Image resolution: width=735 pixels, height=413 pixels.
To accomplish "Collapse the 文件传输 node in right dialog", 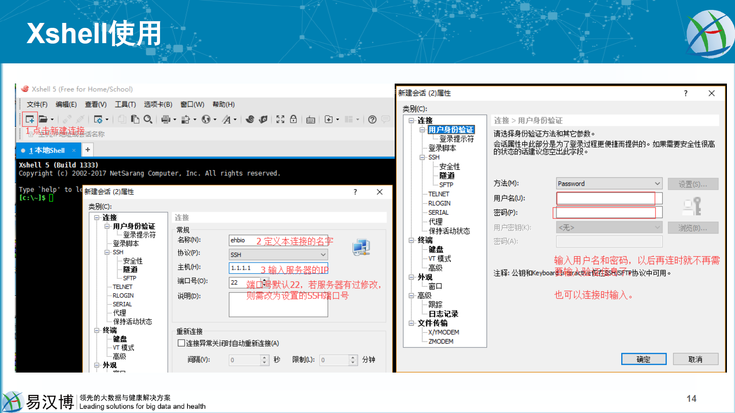I will coord(411,323).
